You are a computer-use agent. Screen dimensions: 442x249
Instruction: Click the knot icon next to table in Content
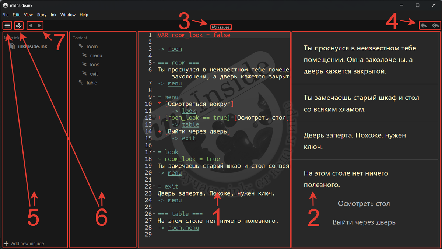pyautogui.click(x=81, y=83)
